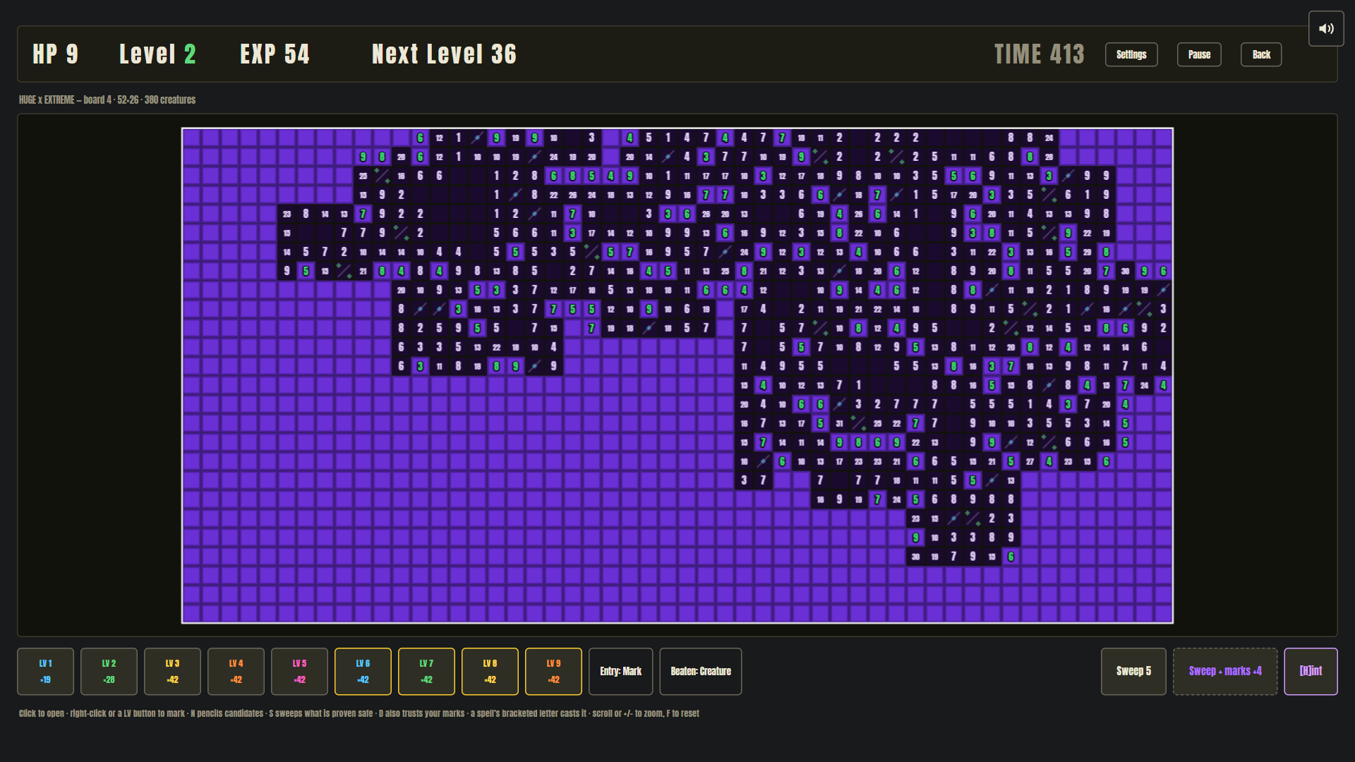Click the Level 2 indicator

157,54
